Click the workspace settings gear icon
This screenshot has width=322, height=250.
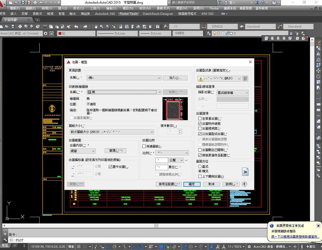point(46,33)
